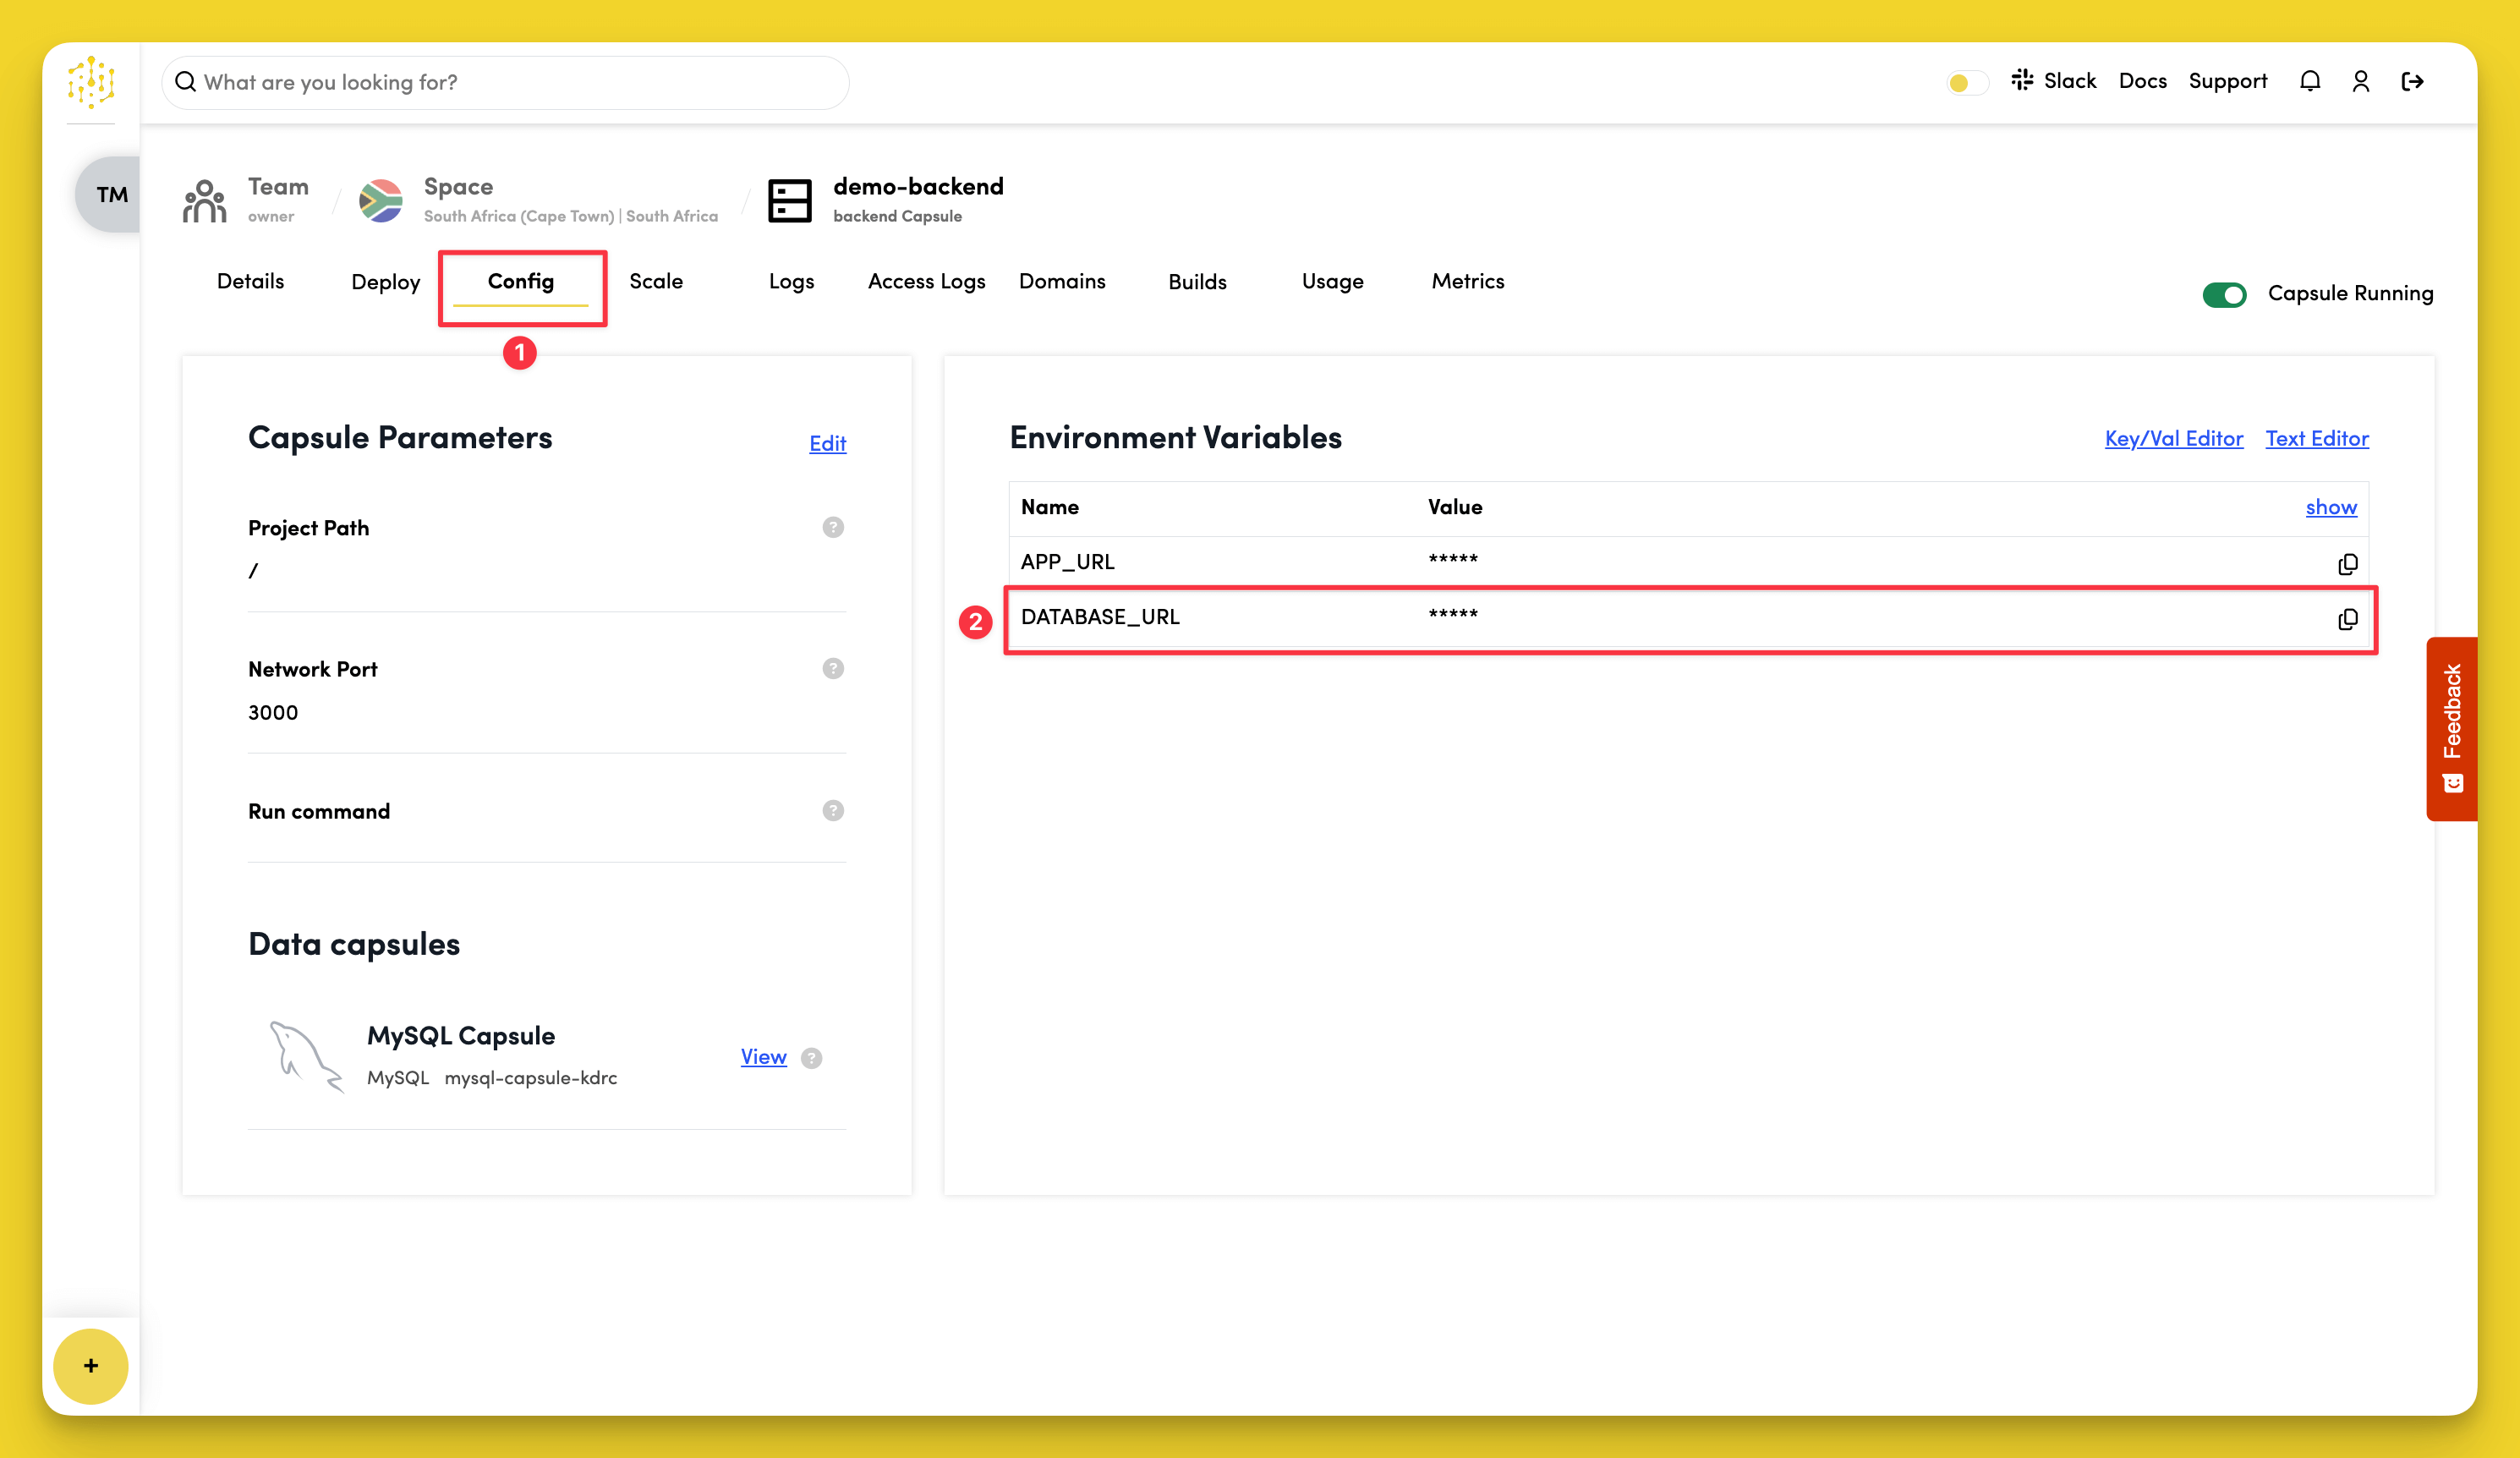Open the Key/Val Editor
This screenshot has height=1458, width=2520.
point(2173,438)
